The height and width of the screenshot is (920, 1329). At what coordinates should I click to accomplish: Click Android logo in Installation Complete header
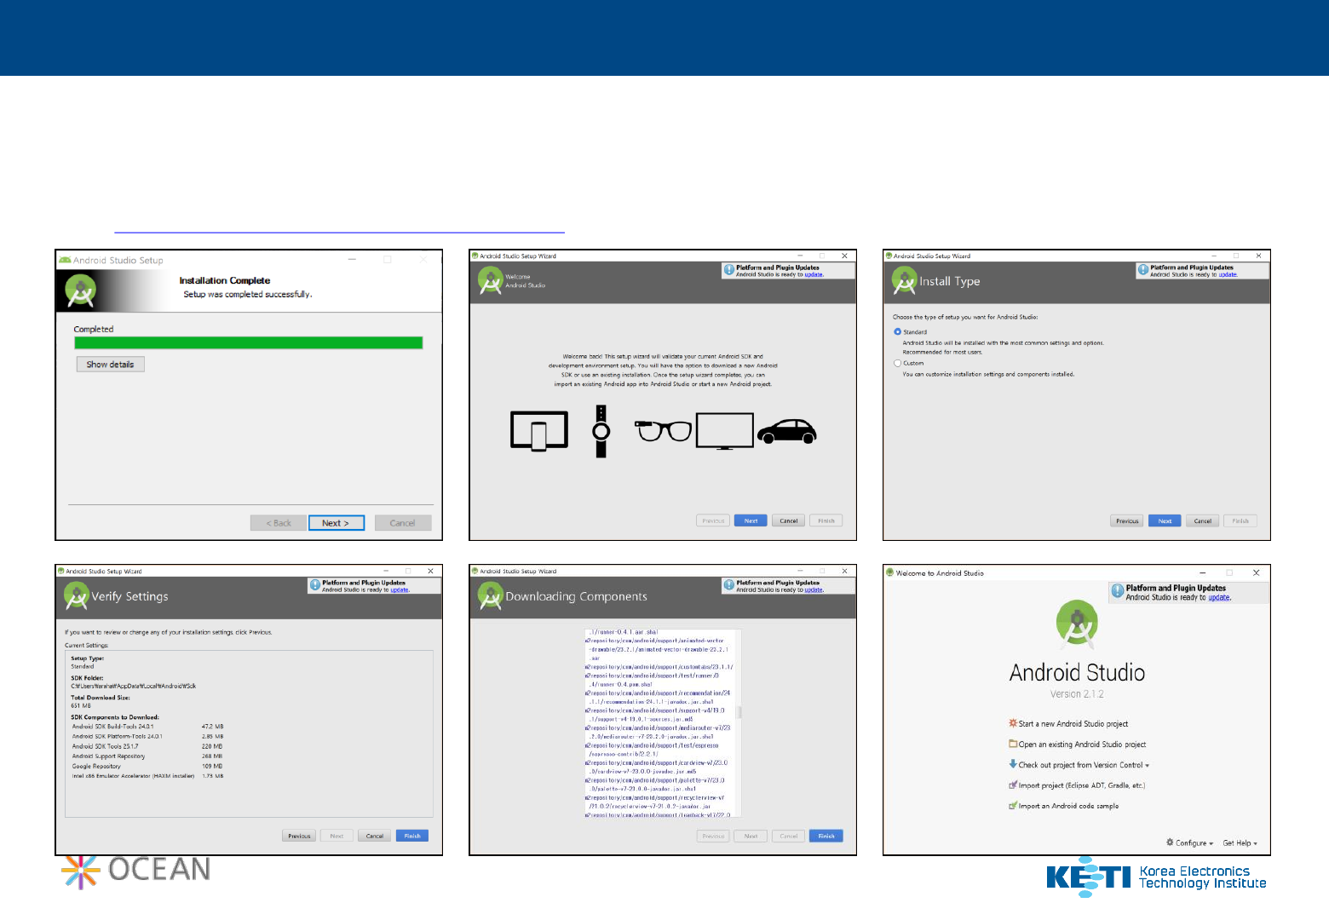80,290
